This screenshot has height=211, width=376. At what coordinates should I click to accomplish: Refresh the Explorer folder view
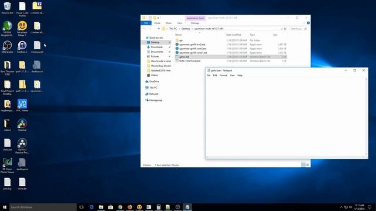pyautogui.click(x=285, y=29)
